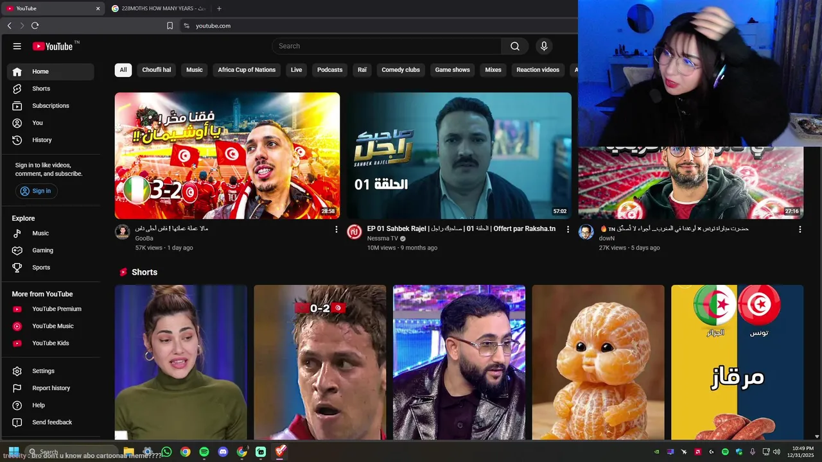Viewport: 822px width, 462px height.
Task: Open the You section in sidebar
Action: pos(50,123)
